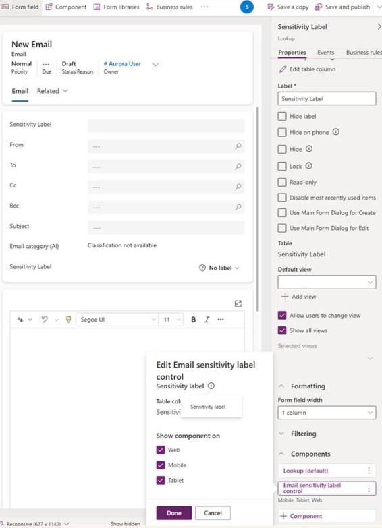This screenshot has height=528, width=382.
Task: Open the Segoe UI font dropdown
Action: tap(117, 320)
